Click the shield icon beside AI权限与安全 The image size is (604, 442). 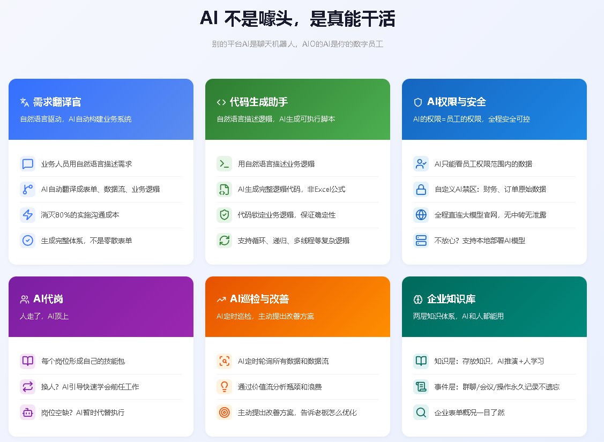418,102
